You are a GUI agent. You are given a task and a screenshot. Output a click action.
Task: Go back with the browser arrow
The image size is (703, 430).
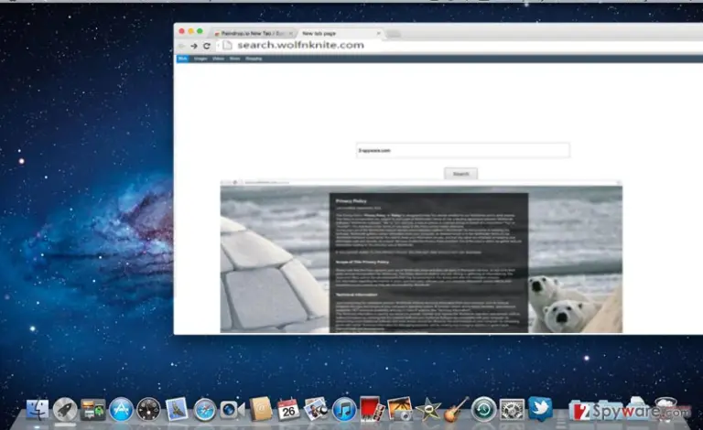181,46
